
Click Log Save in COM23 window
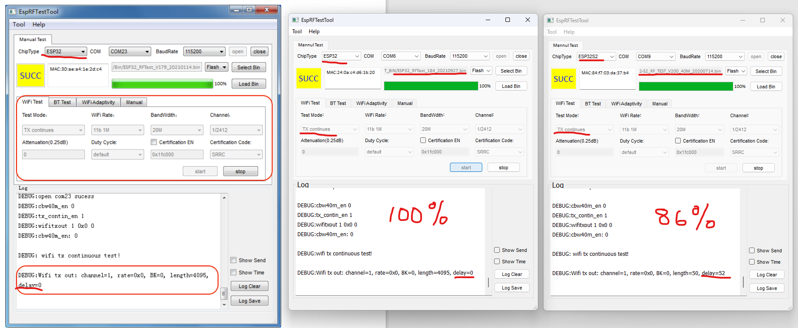tap(249, 301)
